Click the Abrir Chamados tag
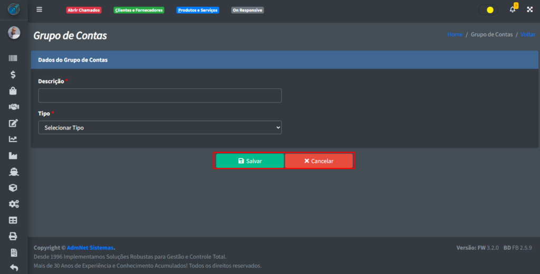Viewport: 540px width, 274px height. click(x=83, y=10)
